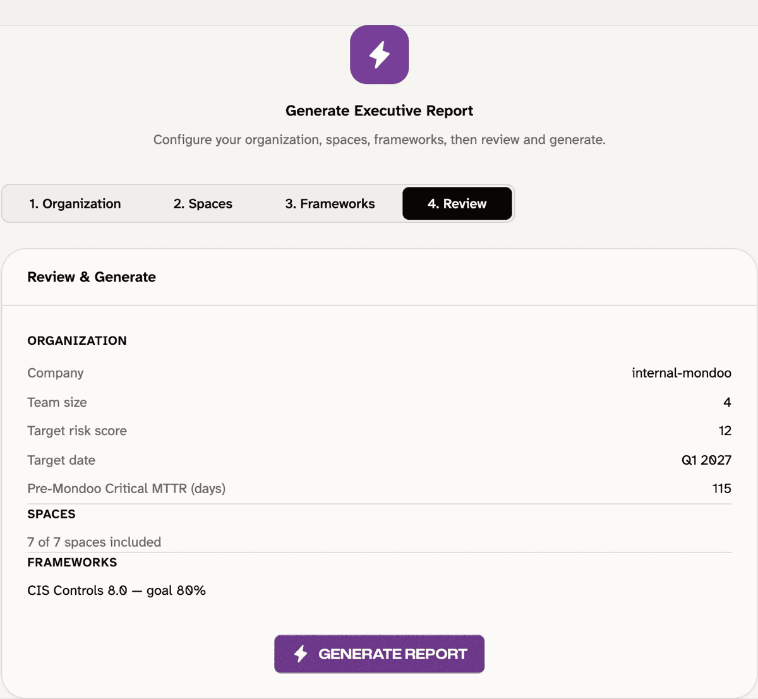
Task: Click the SPACES section heading
Action: click(51, 514)
